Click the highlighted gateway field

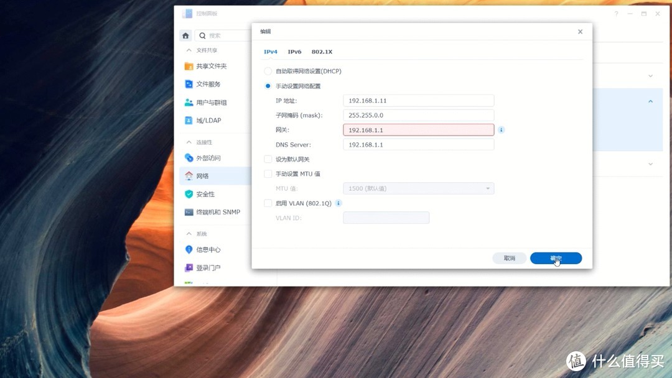[418, 130]
